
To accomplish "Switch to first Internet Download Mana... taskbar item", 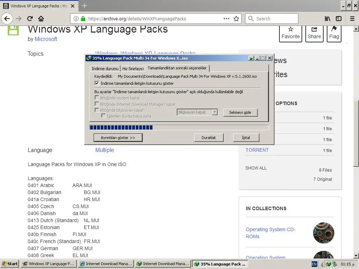I will click(x=106, y=264).
